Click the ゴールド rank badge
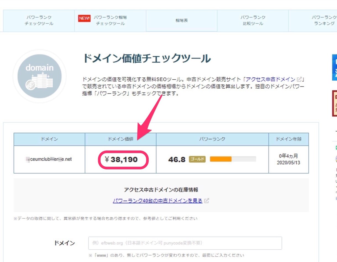Screen dimensions: 337x262 tap(197, 159)
